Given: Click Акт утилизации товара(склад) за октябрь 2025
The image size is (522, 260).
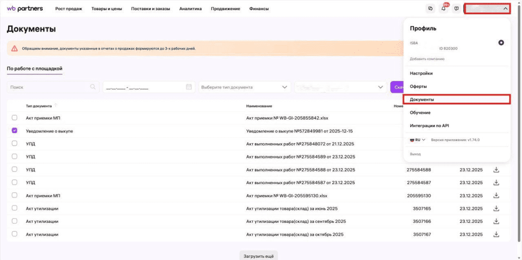Looking at the screenshot, I should [295, 235].
